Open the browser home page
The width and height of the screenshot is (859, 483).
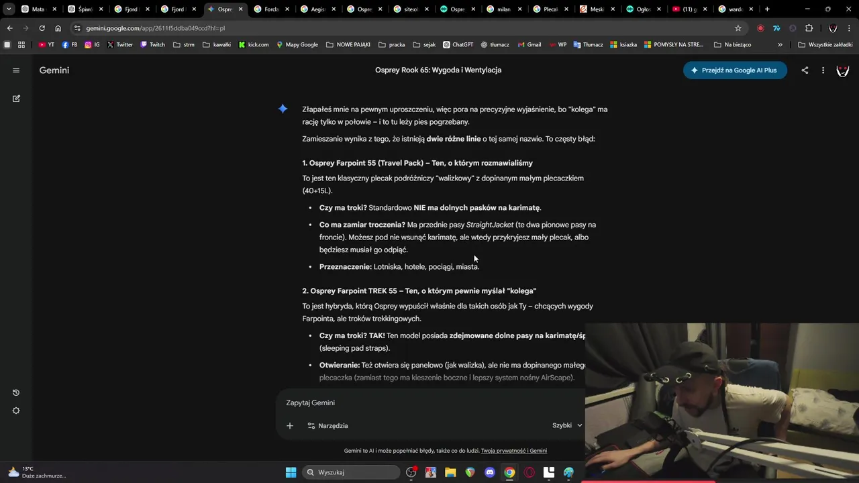(58, 28)
